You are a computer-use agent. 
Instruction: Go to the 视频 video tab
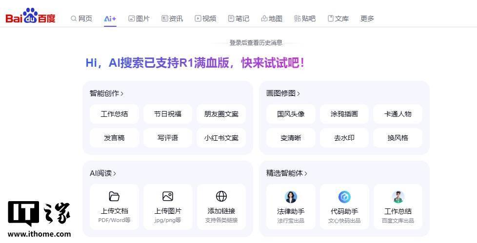pyautogui.click(x=205, y=19)
